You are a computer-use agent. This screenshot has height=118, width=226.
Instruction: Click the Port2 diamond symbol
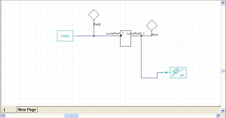pyautogui.click(x=94, y=15)
